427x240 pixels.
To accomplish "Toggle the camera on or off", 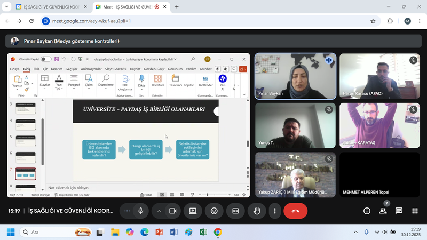I will pyautogui.click(x=172, y=211).
